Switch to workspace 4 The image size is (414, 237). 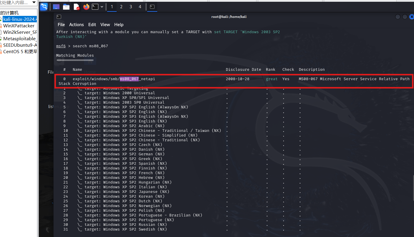140,7
